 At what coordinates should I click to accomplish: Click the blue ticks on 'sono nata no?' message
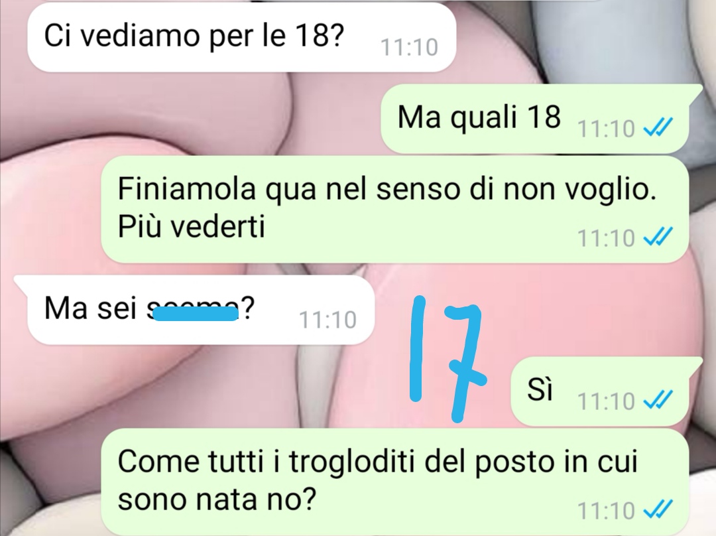tap(657, 510)
